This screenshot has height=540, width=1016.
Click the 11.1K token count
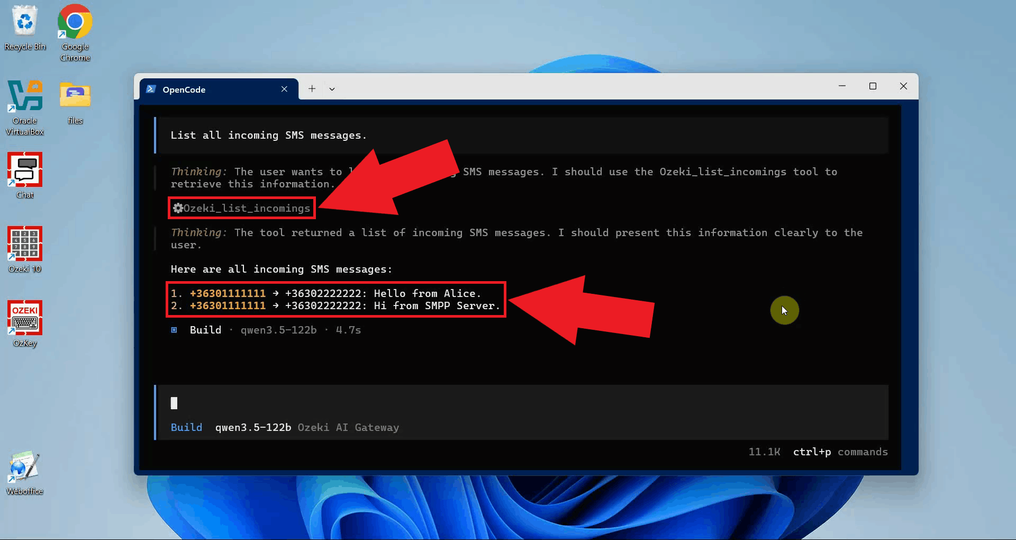[764, 452]
